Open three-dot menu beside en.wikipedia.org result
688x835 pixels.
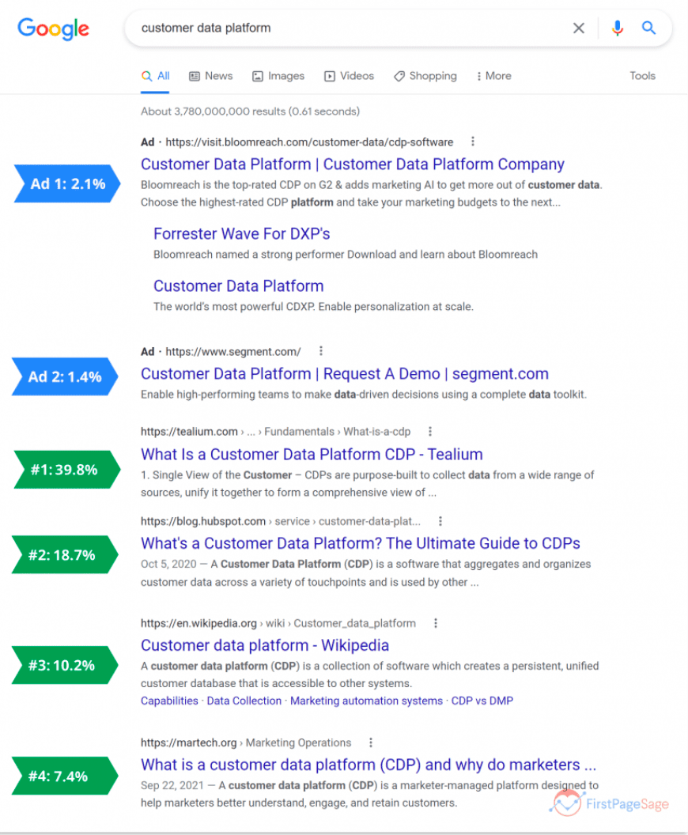pyautogui.click(x=435, y=623)
